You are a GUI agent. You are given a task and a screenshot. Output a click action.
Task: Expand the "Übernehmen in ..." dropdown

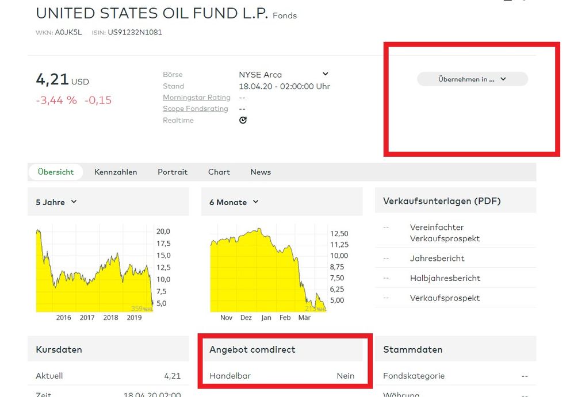point(472,79)
